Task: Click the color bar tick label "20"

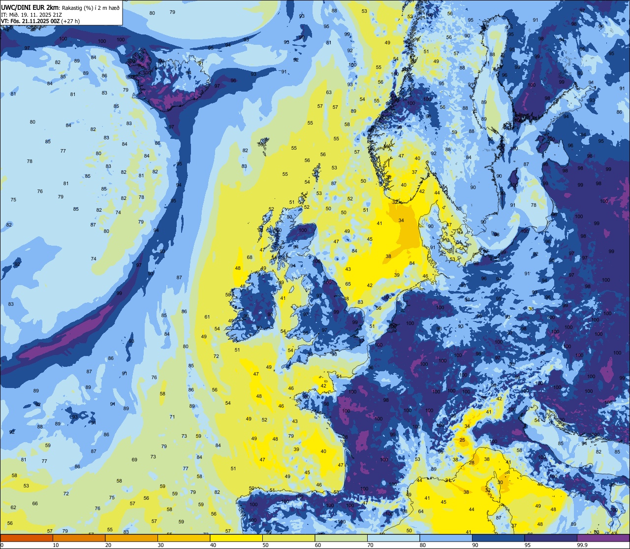Action: click(108, 545)
